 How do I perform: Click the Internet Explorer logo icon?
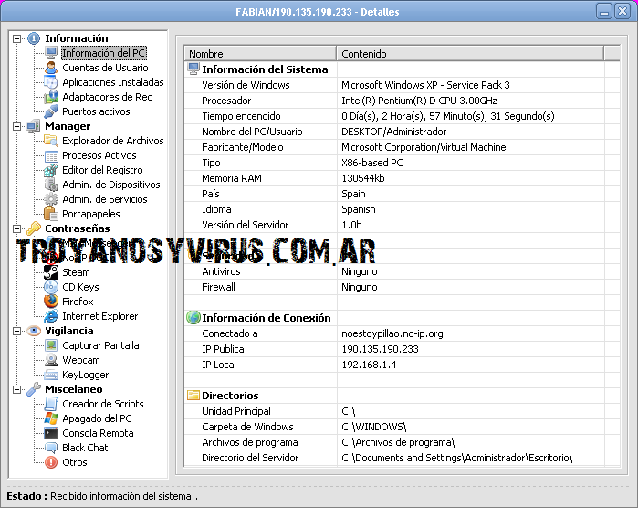pyautogui.click(x=51, y=316)
